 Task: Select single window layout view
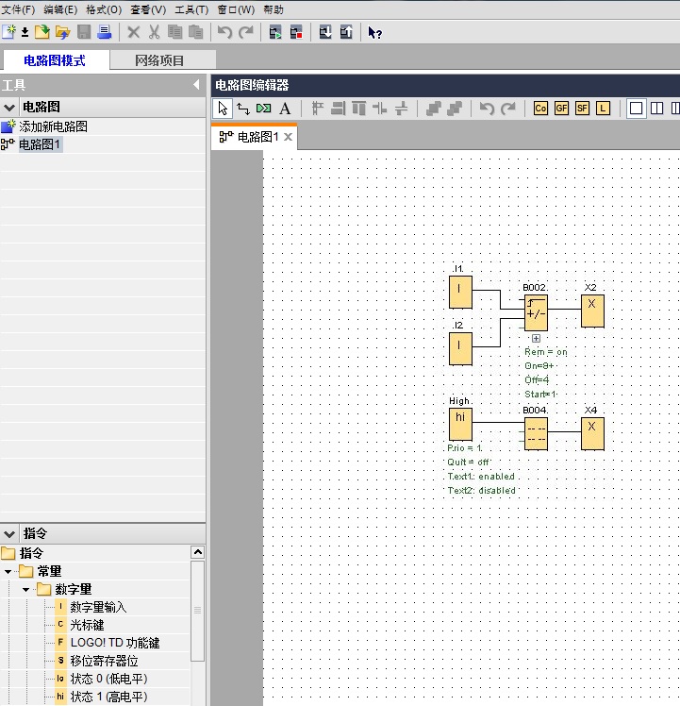click(x=636, y=109)
